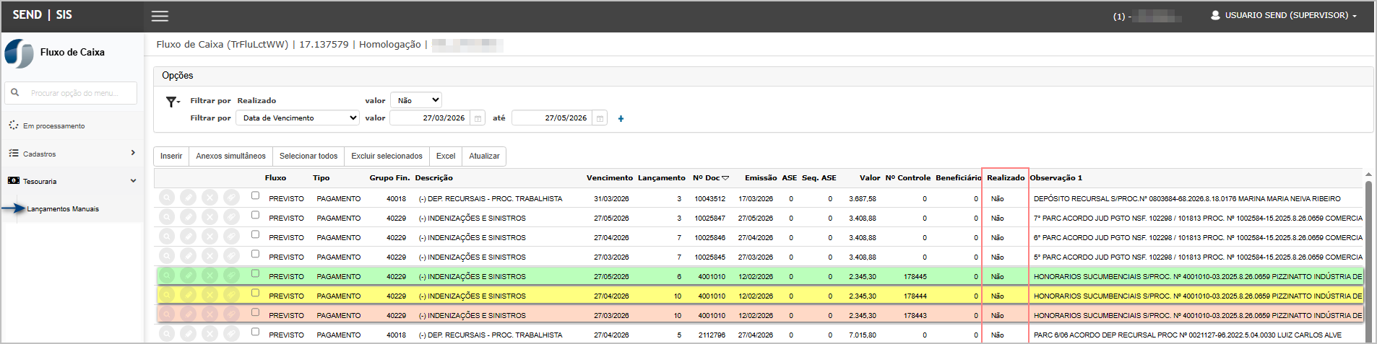The height and width of the screenshot is (344, 1377).
Task: Click the value 7.015,80 in the table
Action: point(863,335)
